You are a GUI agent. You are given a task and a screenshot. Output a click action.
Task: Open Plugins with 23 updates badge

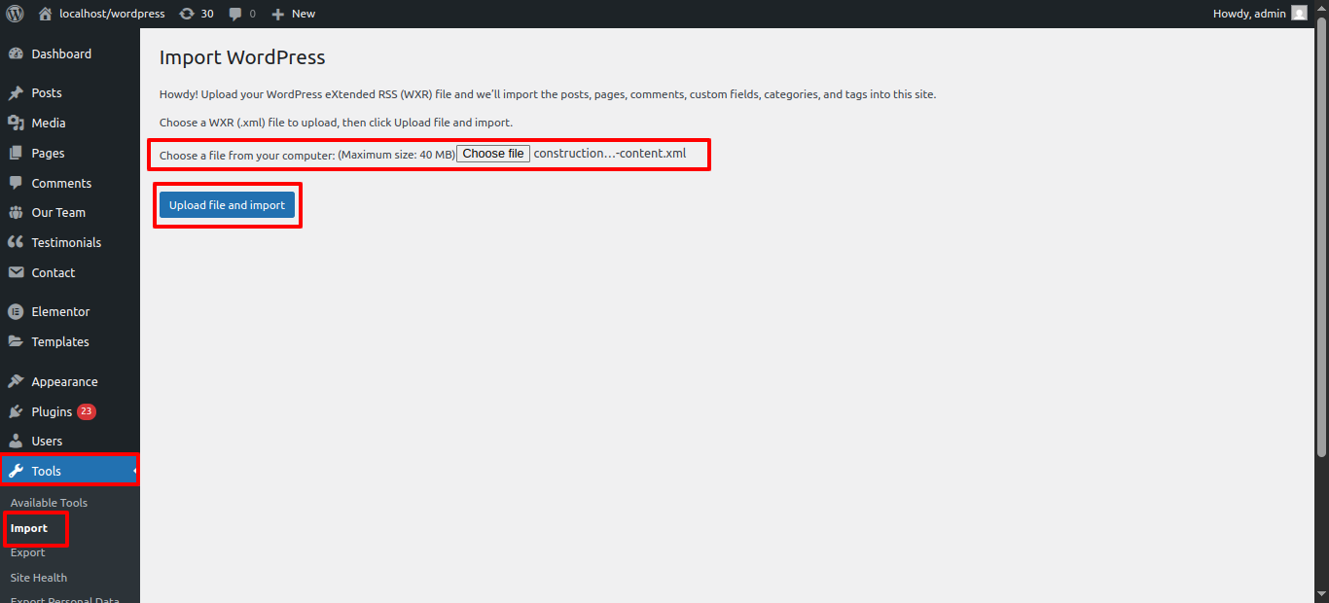[x=52, y=412]
